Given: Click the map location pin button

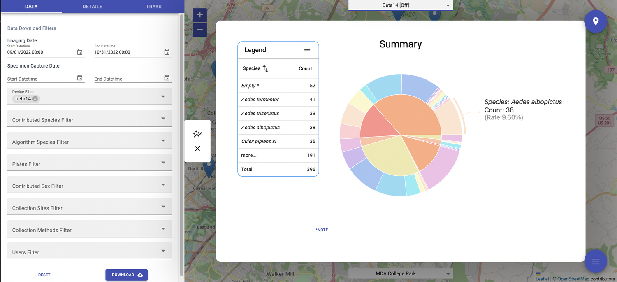Looking at the screenshot, I should point(596,21).
